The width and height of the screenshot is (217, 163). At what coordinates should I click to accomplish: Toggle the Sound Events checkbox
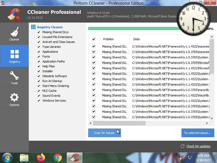[x=39, y=96]
